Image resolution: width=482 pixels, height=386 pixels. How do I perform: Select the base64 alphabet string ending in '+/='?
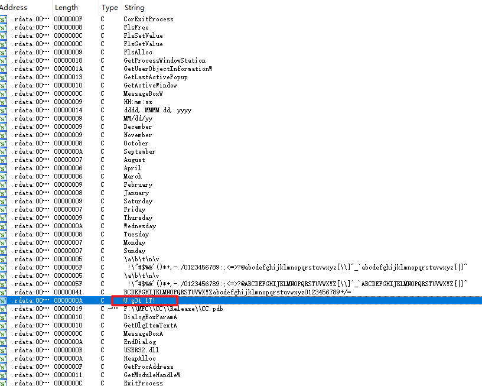pos(237,292)
